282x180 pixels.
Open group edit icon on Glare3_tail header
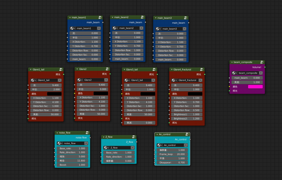pos(154,70)
